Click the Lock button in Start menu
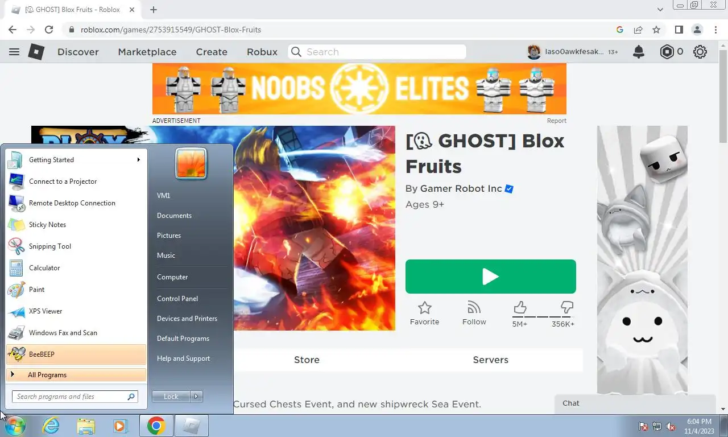Image resolution: width=728 pixels, height=437 pixels. [171, 397]
